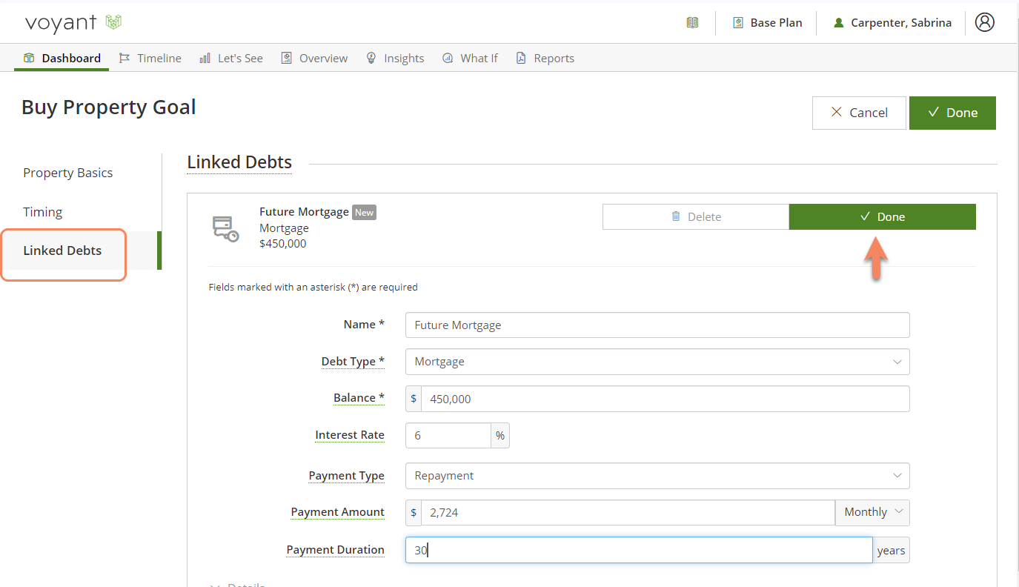Screen dimensions: 1019x587
Task: Click the Balance input field
Action: pyautogui.click(x=664, y=399)
